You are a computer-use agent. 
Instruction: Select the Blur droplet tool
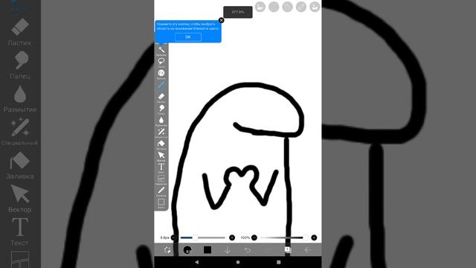click(161, 121)
